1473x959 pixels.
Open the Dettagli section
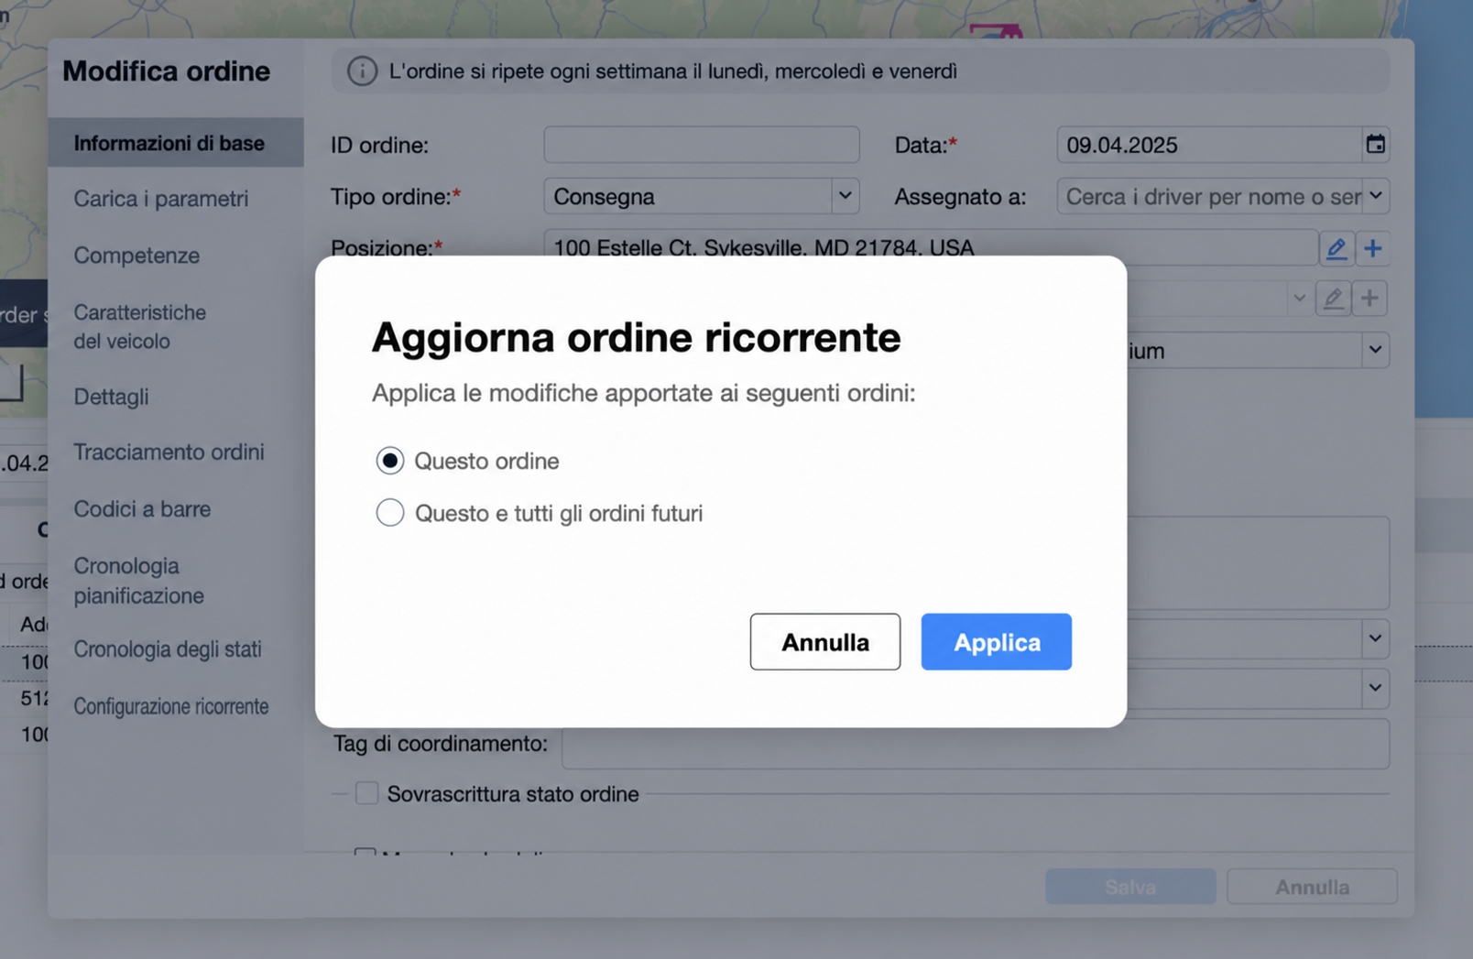[x=111, y=397]
